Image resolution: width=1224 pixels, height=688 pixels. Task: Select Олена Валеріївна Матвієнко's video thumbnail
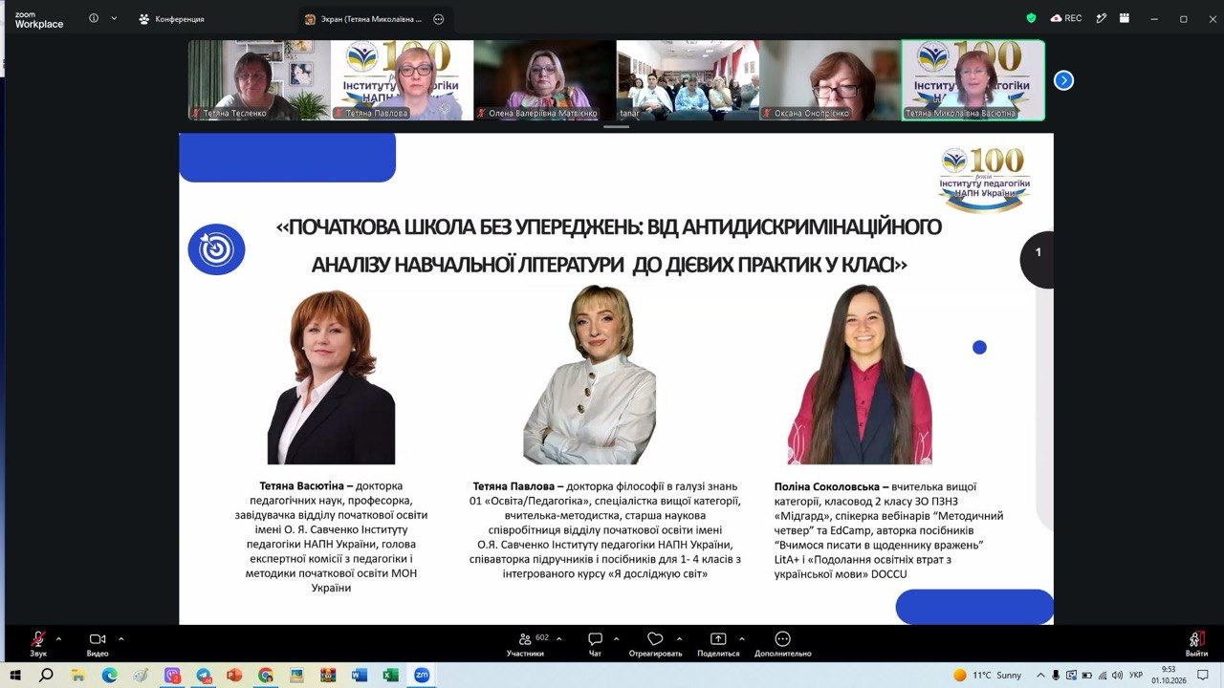(x=544, y=79)
